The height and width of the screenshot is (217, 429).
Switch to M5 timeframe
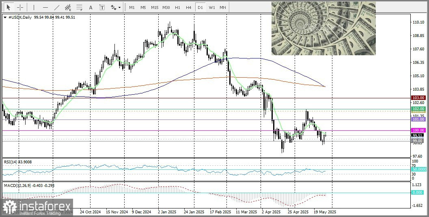click(x=143, y=7)
